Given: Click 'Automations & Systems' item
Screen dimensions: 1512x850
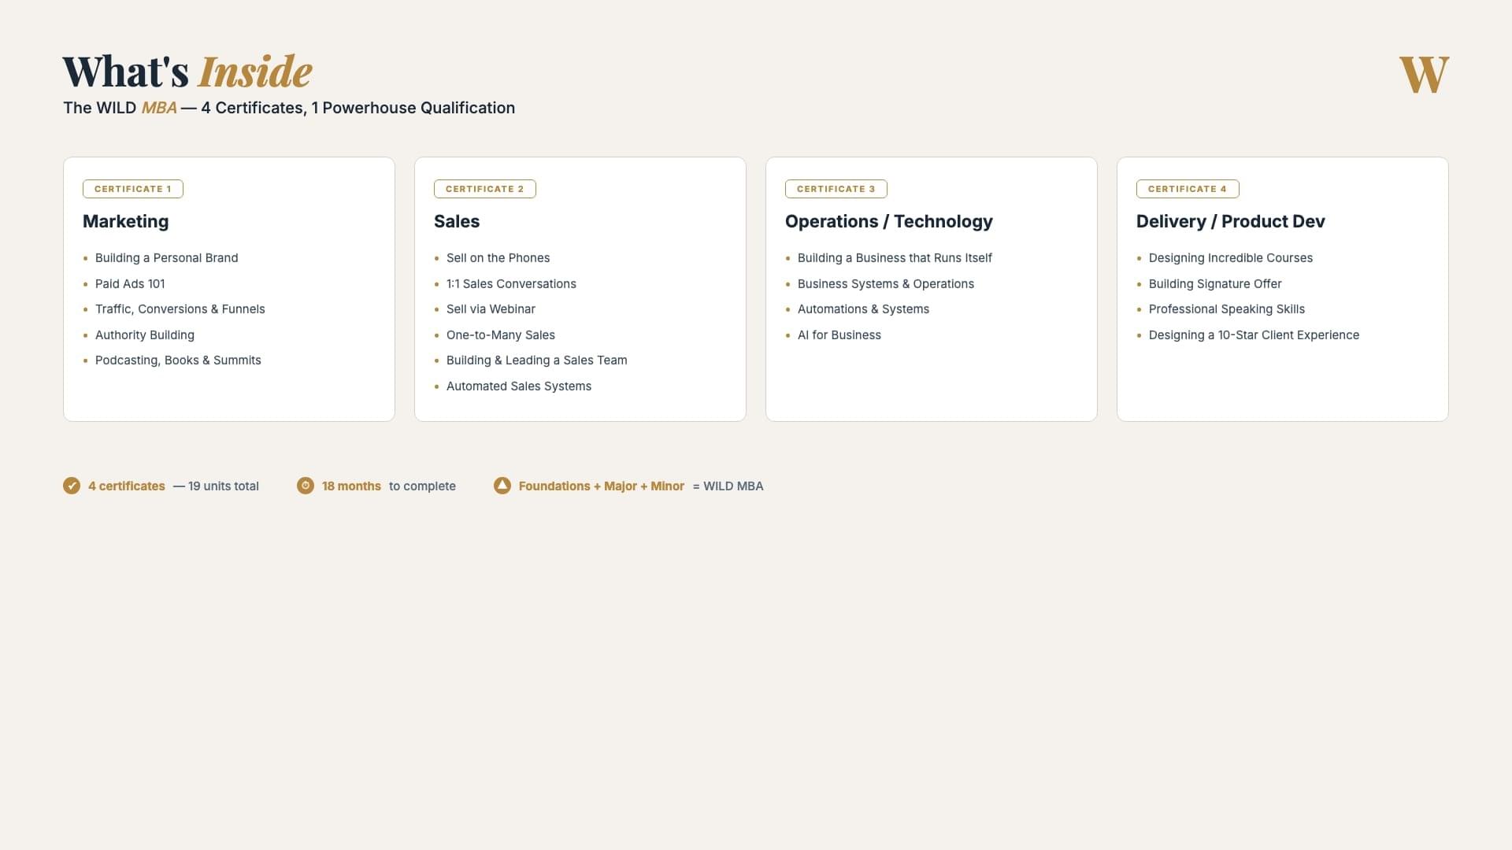Looking at the screenshot, I should 863,309.
